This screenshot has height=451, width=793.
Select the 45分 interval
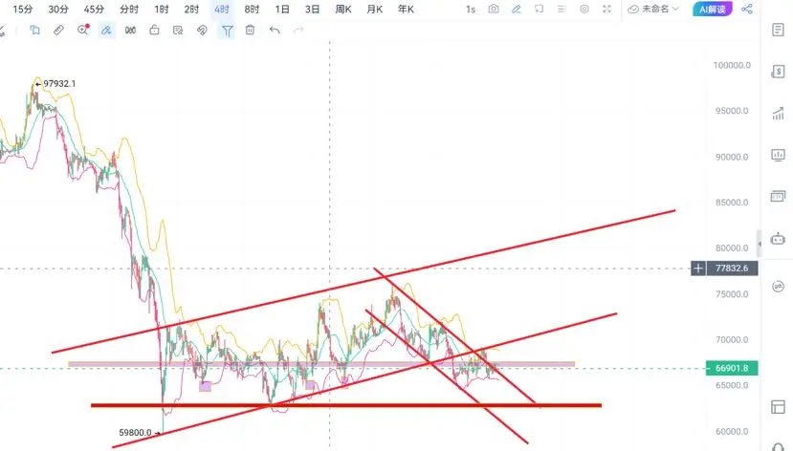tap(94, 10)
